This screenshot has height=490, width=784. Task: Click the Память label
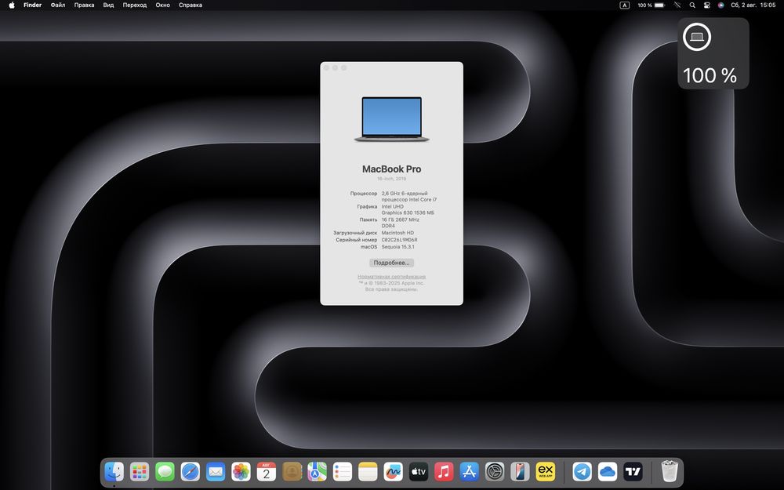pos(368,220)
